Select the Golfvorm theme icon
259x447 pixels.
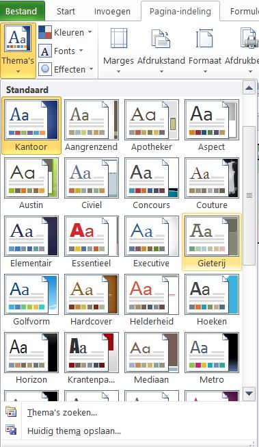[31, 294]
